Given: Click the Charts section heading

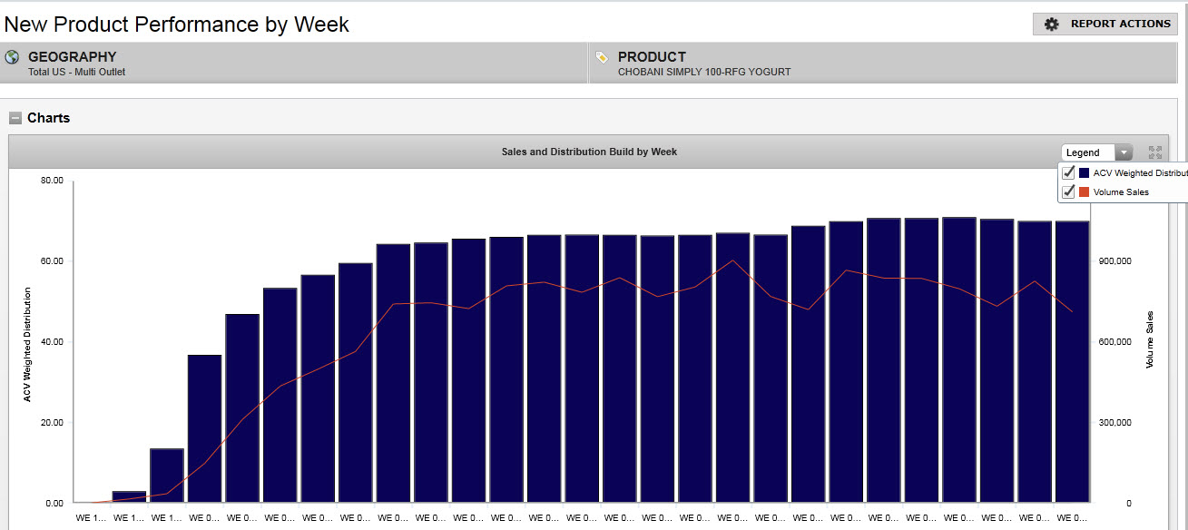Looking at the screenshot, I should [48, 118].
